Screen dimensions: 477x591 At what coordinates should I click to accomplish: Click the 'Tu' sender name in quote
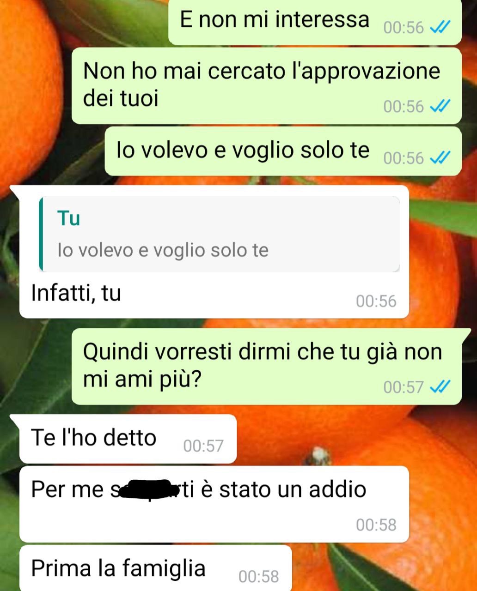coord(69,218)
